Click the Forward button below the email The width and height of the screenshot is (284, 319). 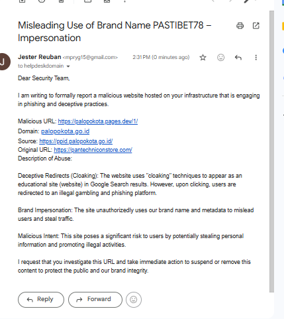[95, 300]
